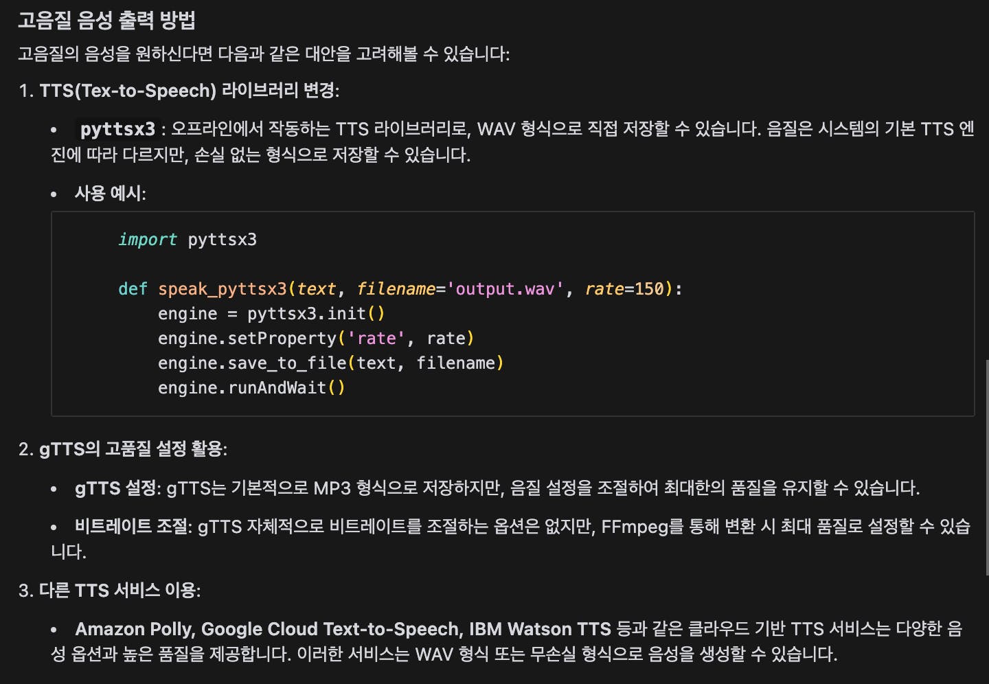Click the code line 'engine.runAndWait()'
The image size is (989, 684).
[x=251, y=388]
